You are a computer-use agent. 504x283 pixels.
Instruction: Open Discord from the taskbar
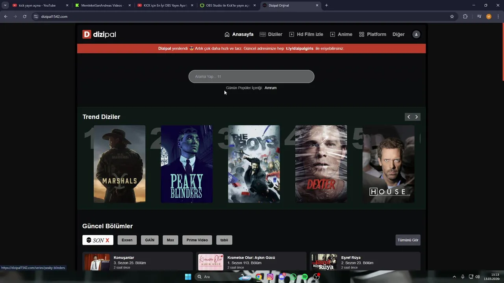point(282,277)
